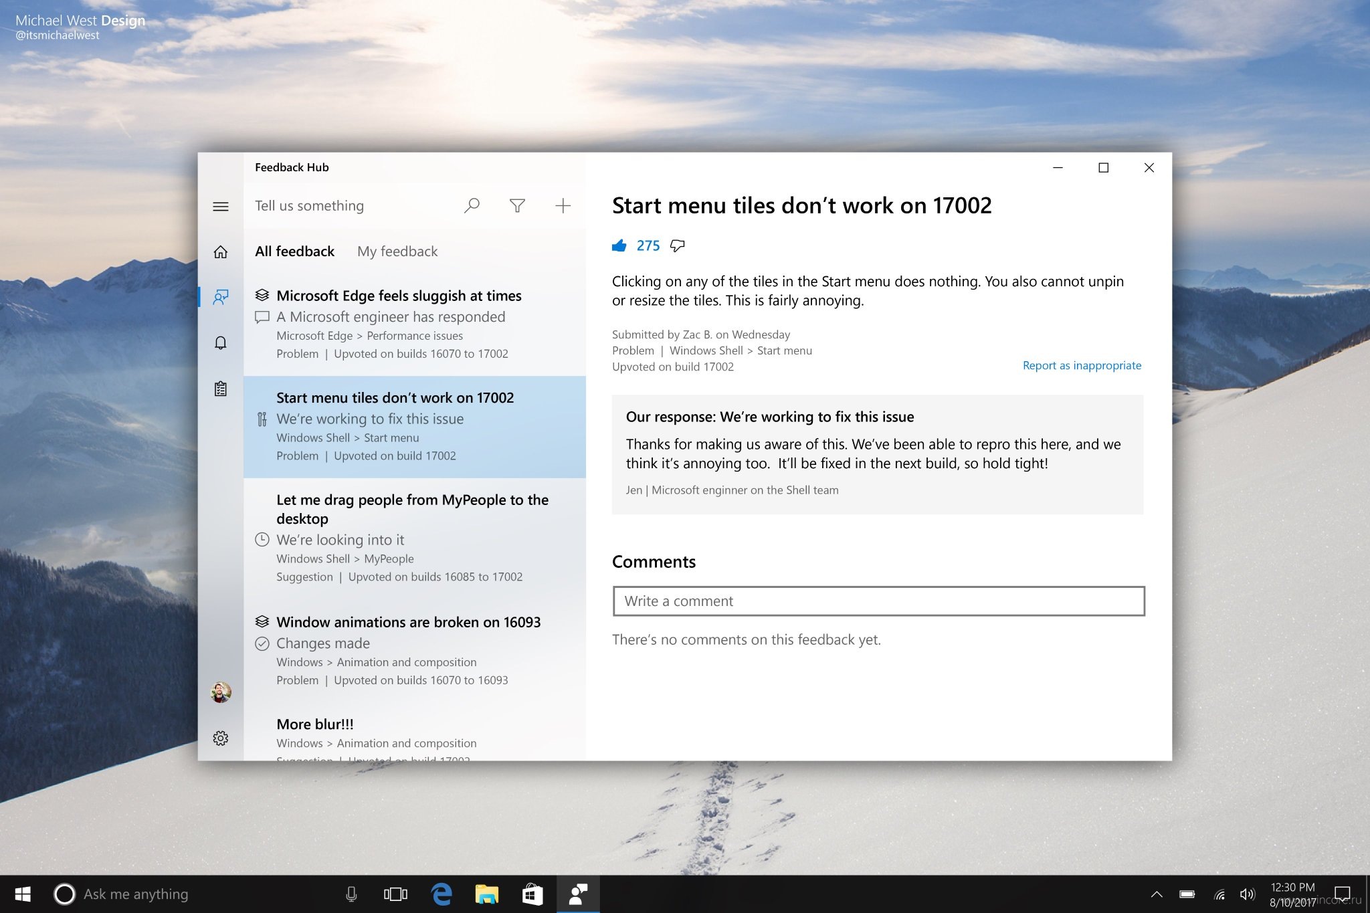Open Task View on the taskbar
The height and width of the screenshot is (913, 1370).
coord(395,894)
